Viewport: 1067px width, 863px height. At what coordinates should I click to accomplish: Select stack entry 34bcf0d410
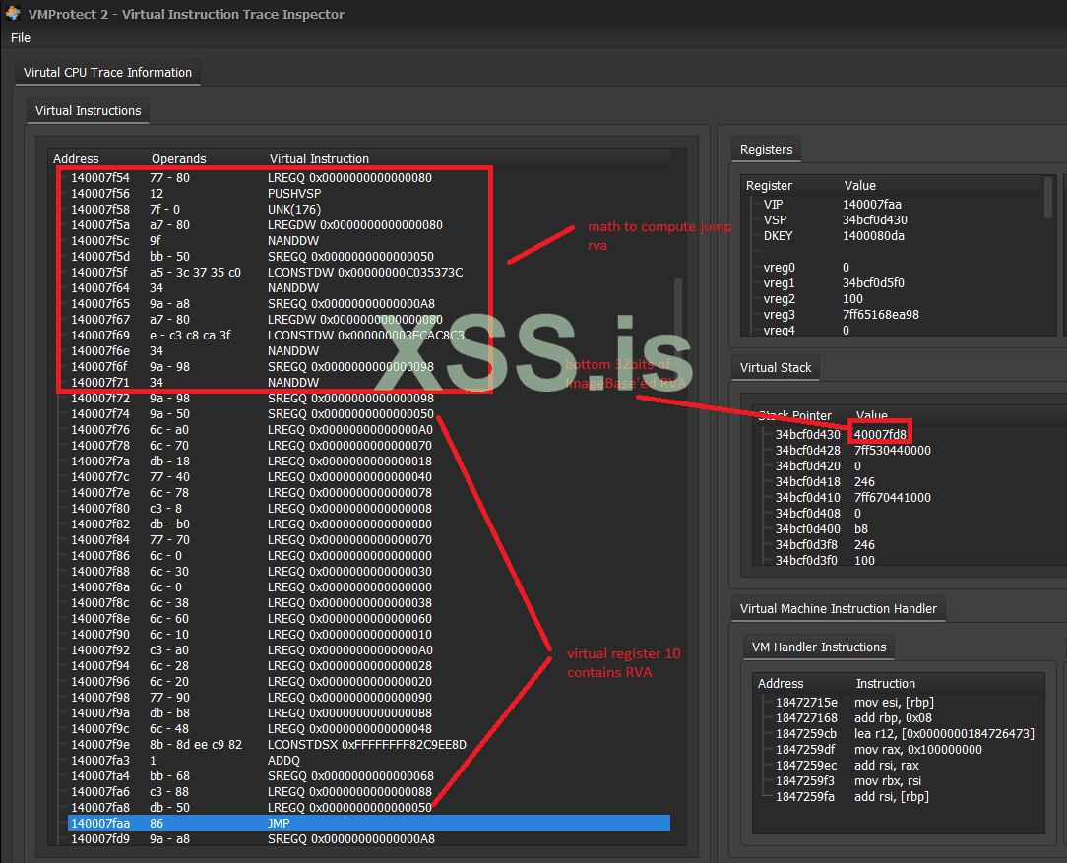[x=918, y=497]
